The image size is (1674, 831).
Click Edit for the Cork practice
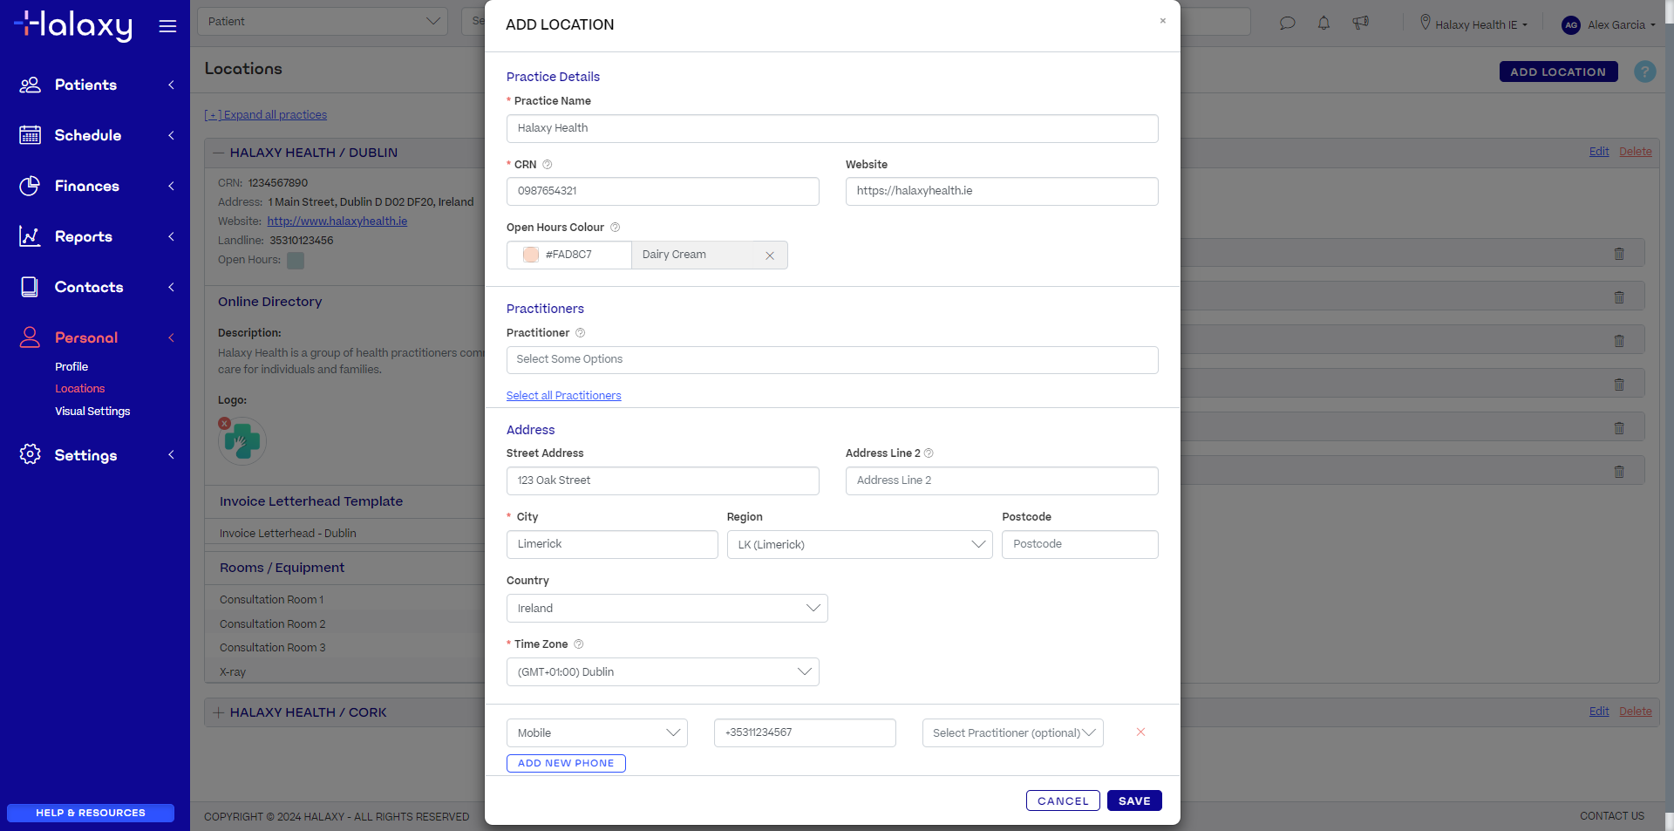1599,712
